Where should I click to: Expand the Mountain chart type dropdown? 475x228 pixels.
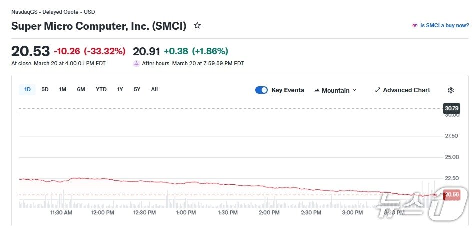click(354, 90)
